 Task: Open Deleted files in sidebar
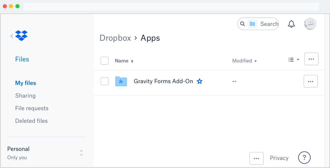click(31, 121)
